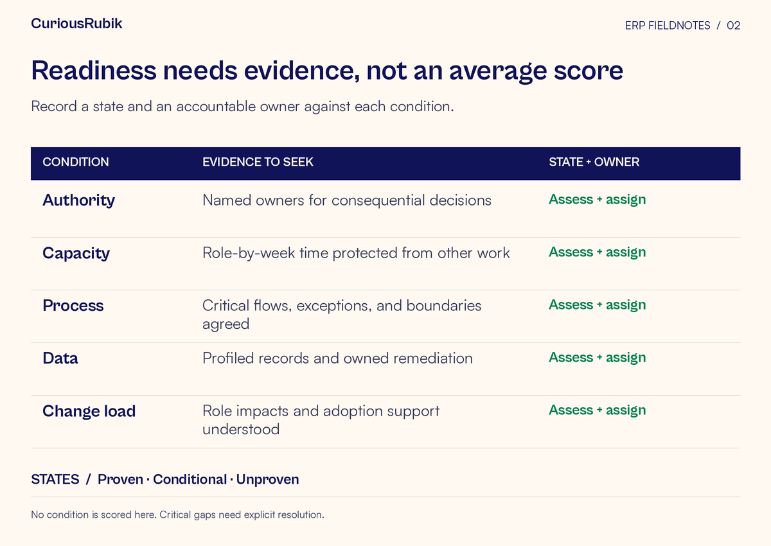
Task: Click 'Named owners for consequential decisions'
Action: point(347,200)
